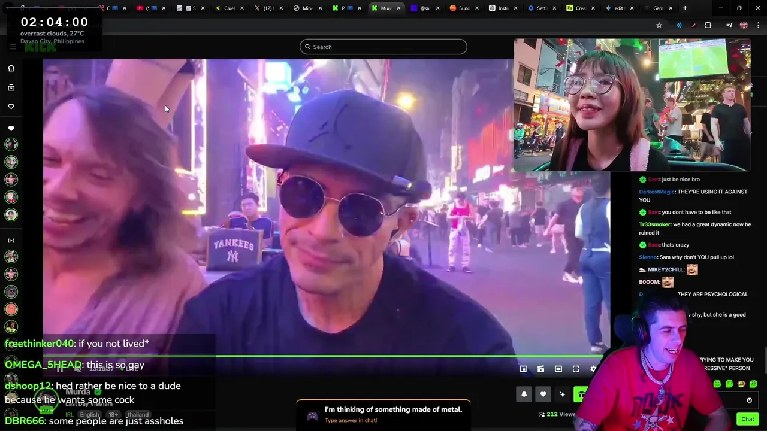Image resolution: width=767 pixels, height=431 pixels.
Task: Toggle mini-player icon on video controls
Action: click(x=523, y=369)
